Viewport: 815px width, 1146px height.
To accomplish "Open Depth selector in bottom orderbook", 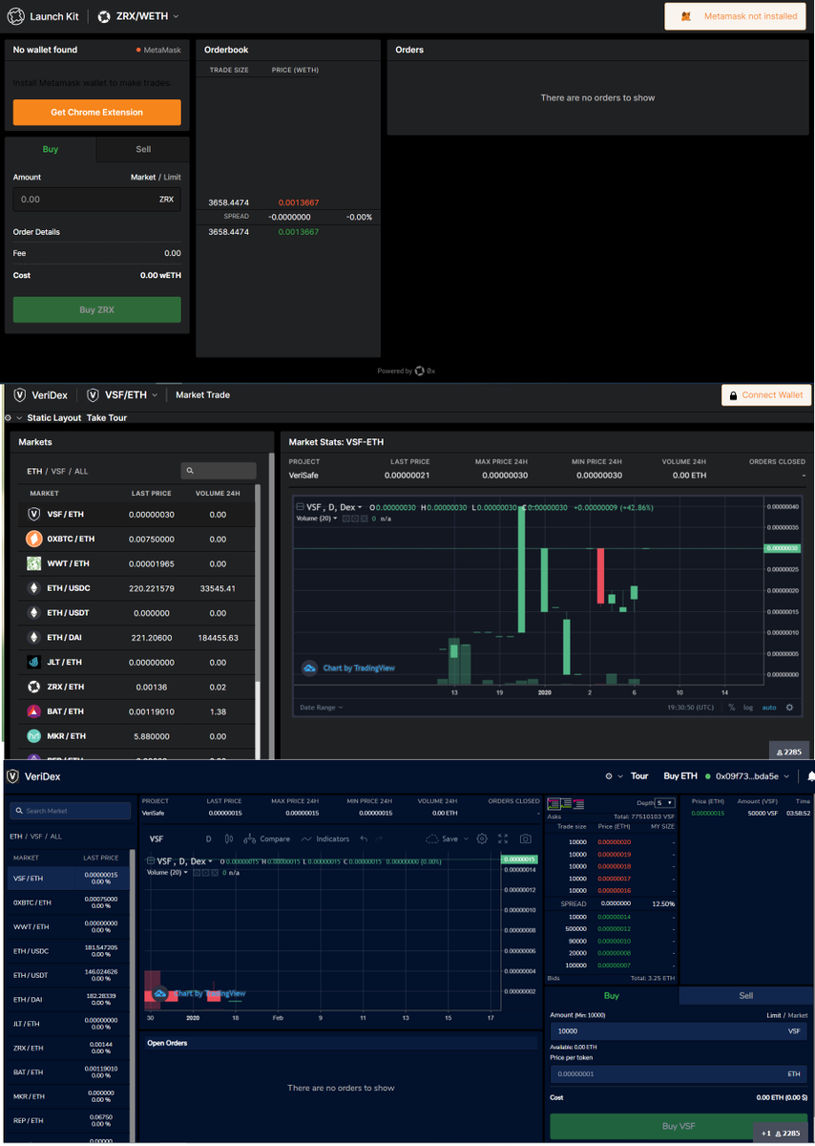I will pos(664,803).
